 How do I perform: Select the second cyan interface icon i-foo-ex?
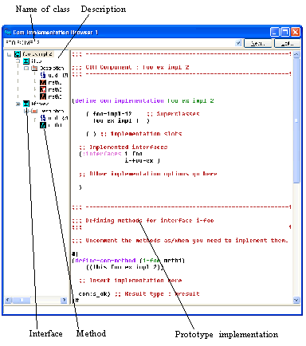[x=26, y=104]
